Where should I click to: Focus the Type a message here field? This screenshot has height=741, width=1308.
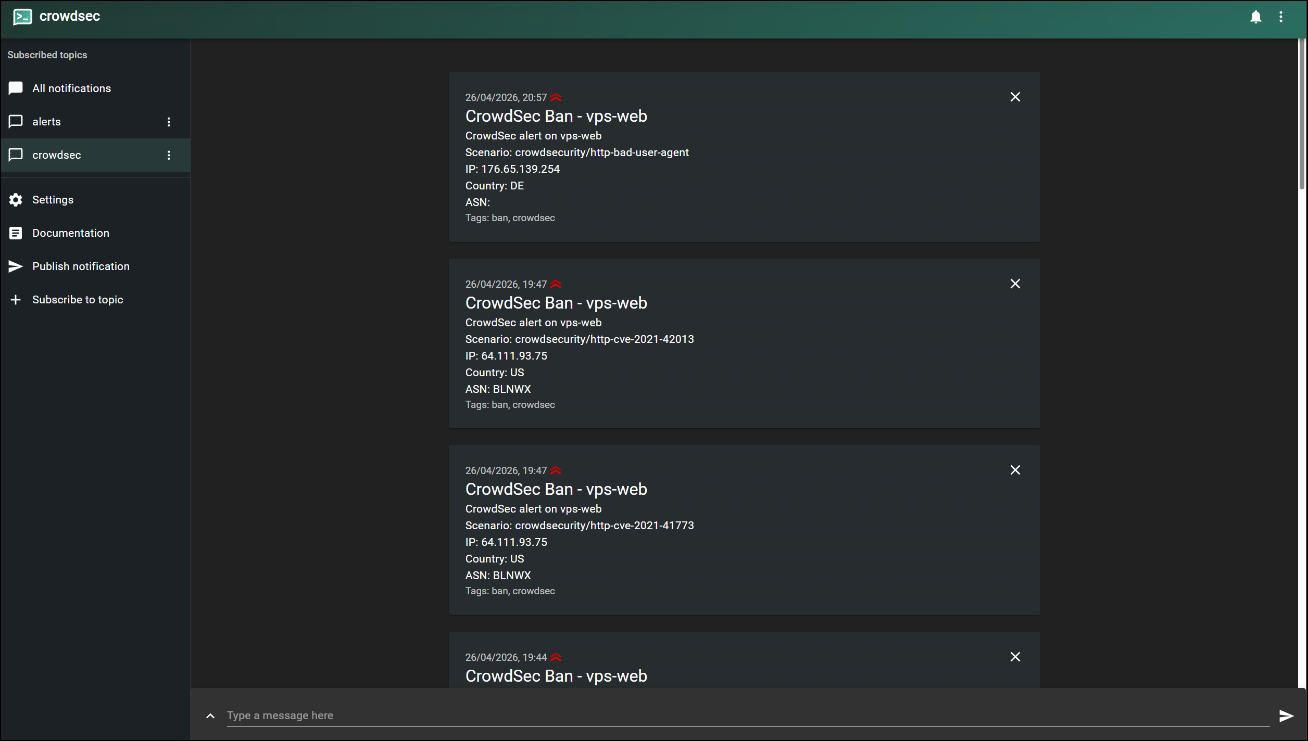point(748,716)
